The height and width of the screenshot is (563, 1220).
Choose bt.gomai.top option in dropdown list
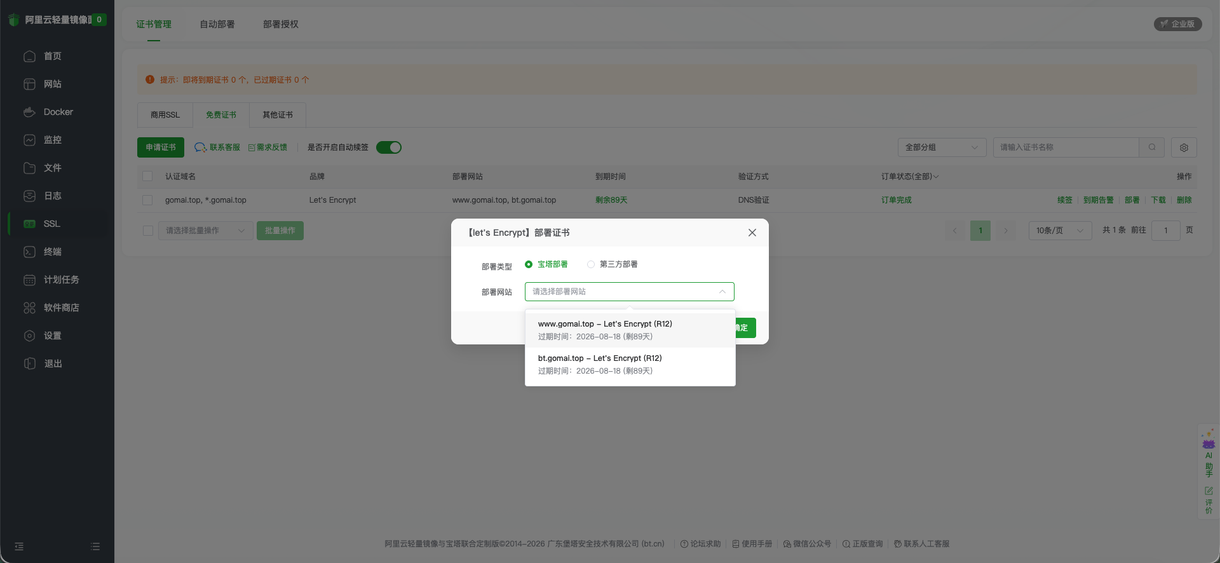point(630,364)
